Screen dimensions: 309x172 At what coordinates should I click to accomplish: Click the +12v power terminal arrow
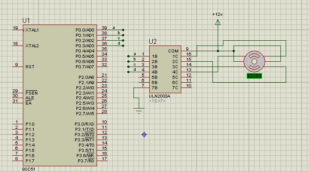pos(218,22)
